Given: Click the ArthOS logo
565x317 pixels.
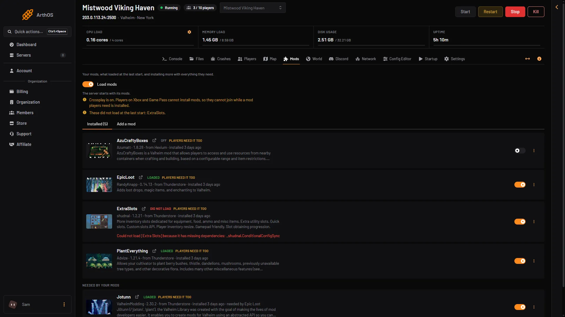Looking at the screenshot, I should 38,15.
